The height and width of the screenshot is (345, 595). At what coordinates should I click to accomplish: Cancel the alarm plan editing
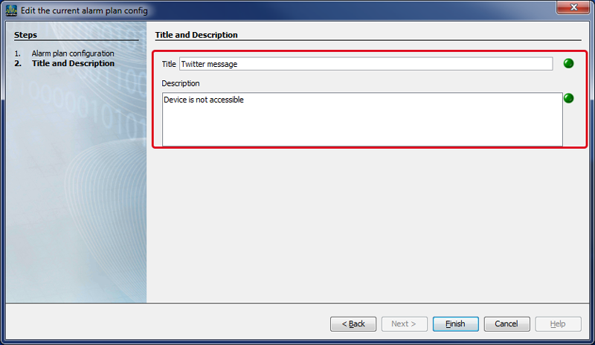[x=506, y=323]
